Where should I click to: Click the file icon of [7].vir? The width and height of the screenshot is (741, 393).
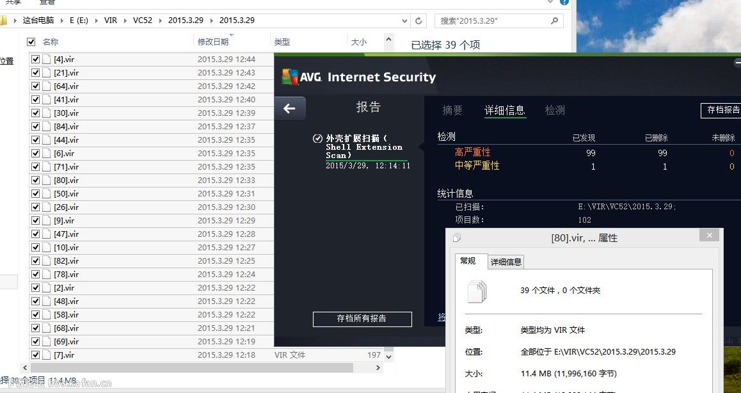point(46,355)
